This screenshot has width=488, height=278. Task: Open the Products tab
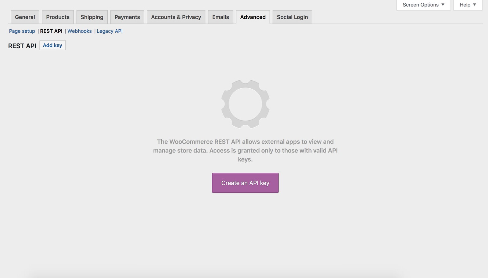58,17
